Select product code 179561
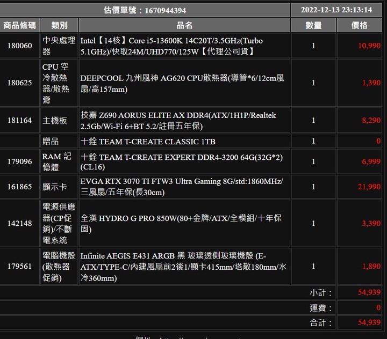 (x=19, y=267)
